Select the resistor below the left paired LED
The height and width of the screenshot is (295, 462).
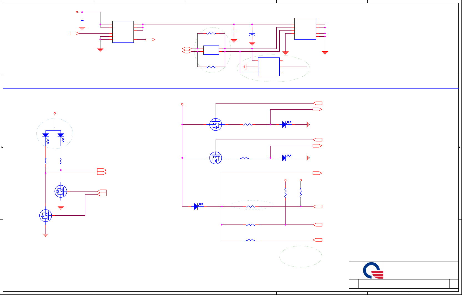(x=46, y=161)
